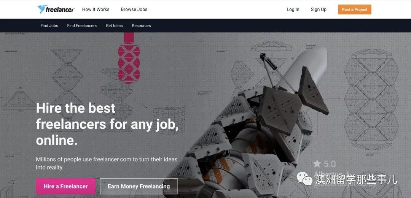Choose the Earn Money Freelancing outlined button
Image resolution: width=411 pixels, height=198 pixels.
pyautogui.click(x=139, y=186)
